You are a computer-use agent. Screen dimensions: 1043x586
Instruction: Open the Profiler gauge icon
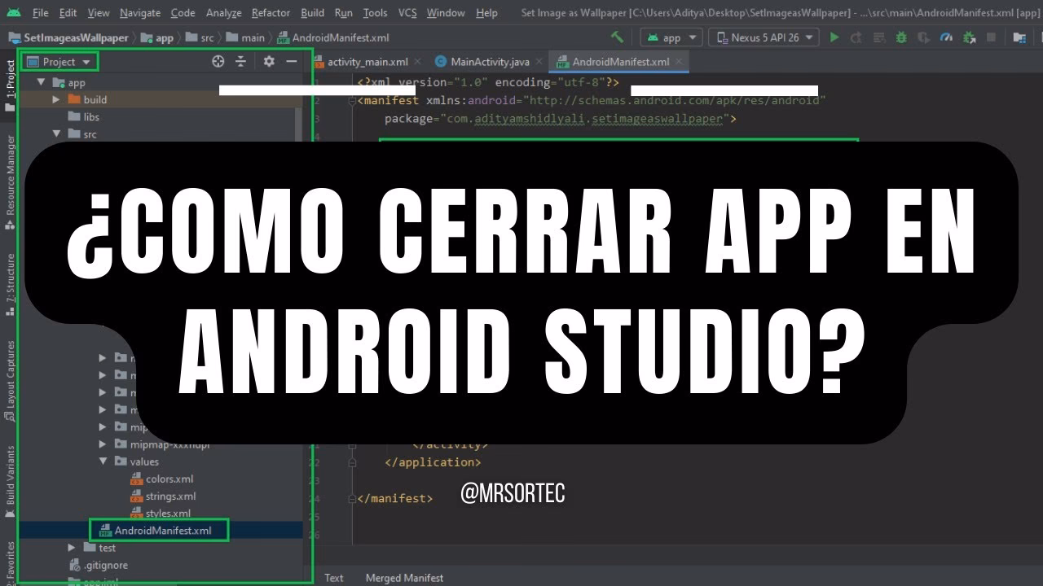pyautogui.click(x=946, y=37)
